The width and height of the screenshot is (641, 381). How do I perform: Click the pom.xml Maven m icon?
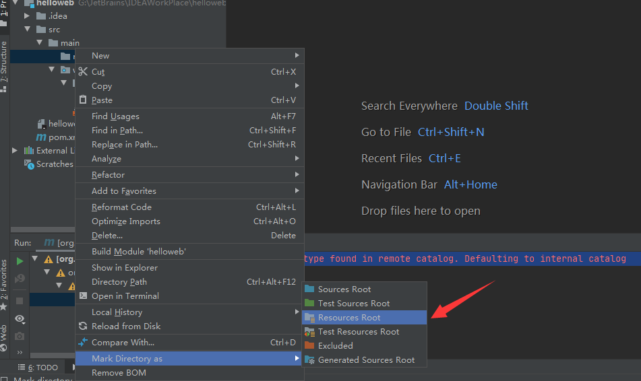(41, 137)
